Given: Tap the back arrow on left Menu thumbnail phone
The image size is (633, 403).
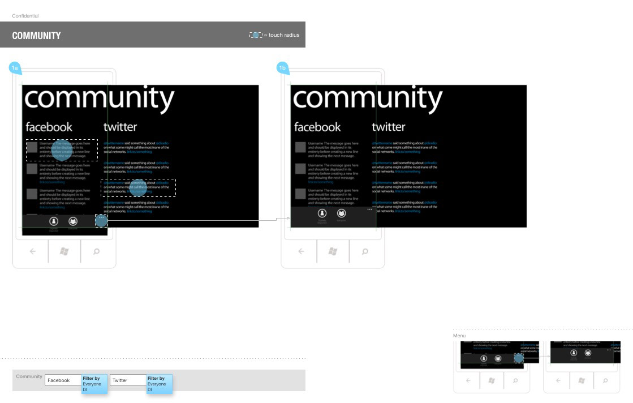Looking at the screenshot, I should (x=468, y=380).
